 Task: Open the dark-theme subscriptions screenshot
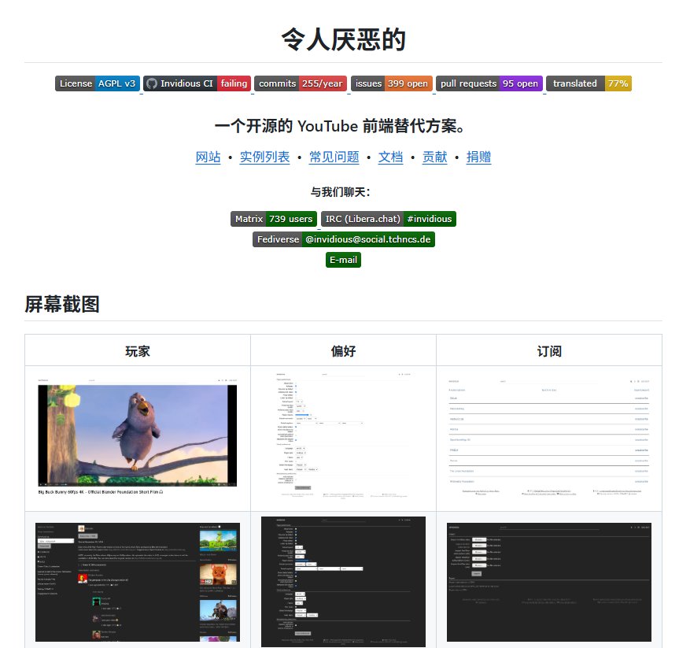tap(549, 582)
